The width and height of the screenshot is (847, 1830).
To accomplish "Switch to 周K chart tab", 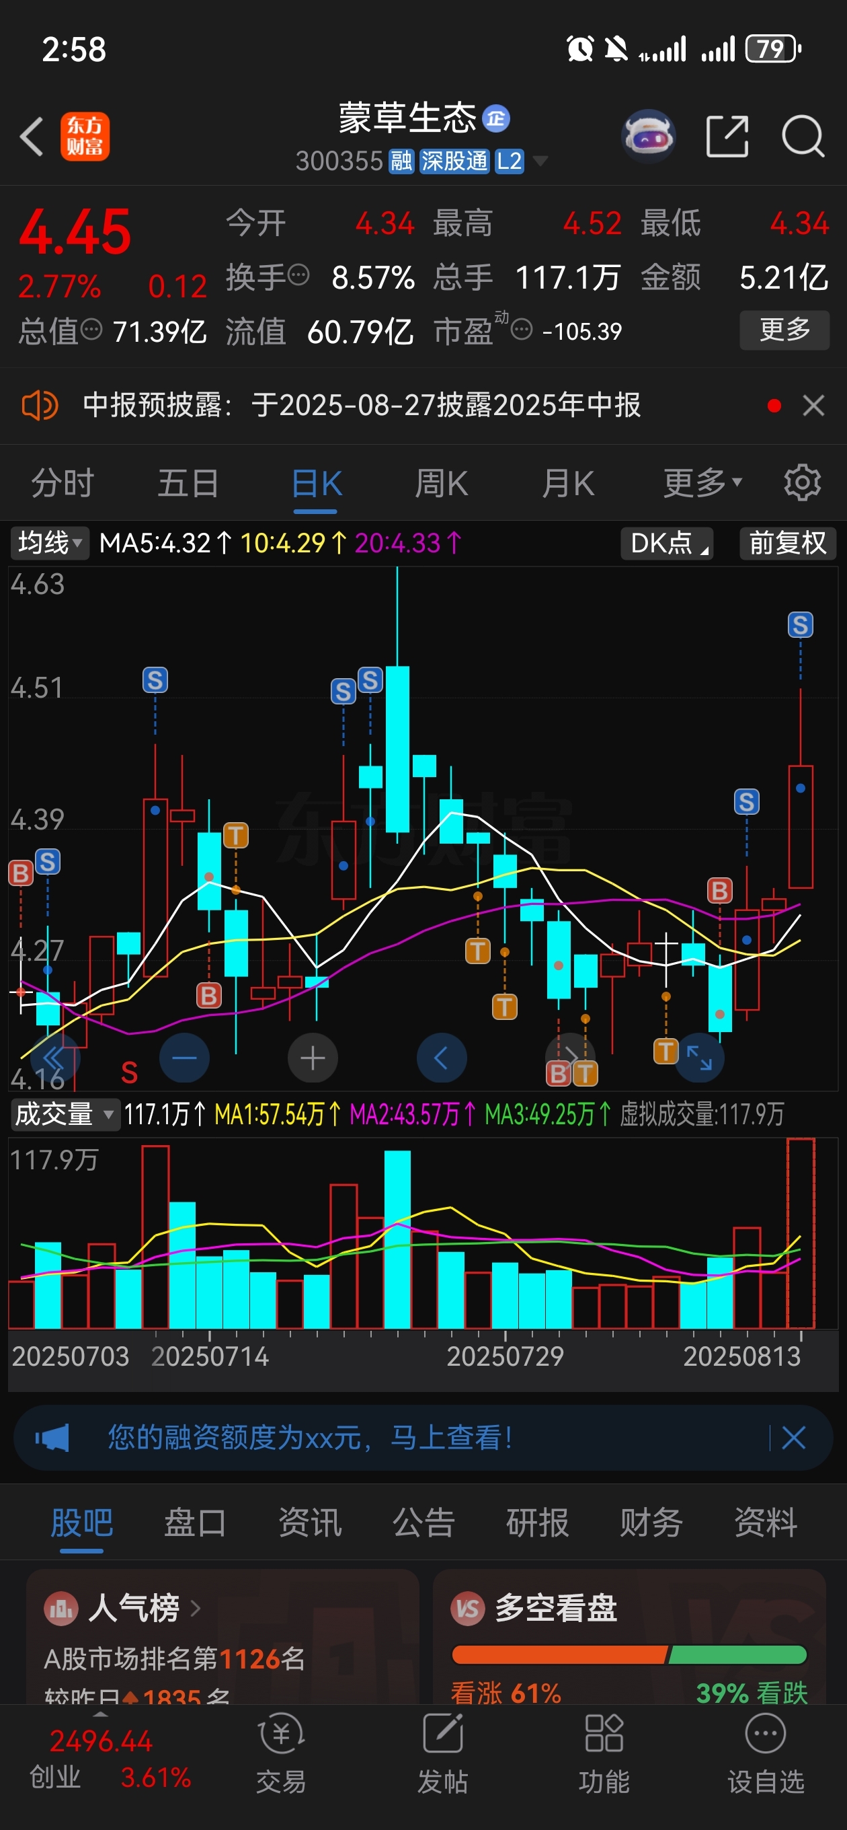I will point(442,484).
